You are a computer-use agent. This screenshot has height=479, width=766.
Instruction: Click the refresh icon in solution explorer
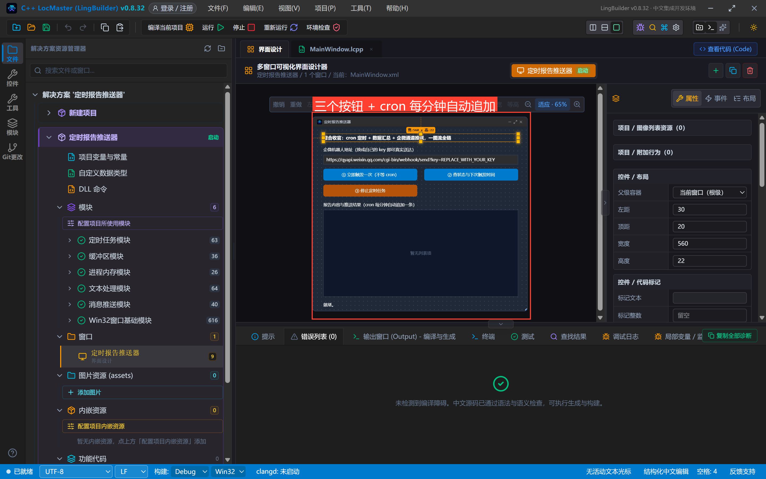tap(208, 48)
